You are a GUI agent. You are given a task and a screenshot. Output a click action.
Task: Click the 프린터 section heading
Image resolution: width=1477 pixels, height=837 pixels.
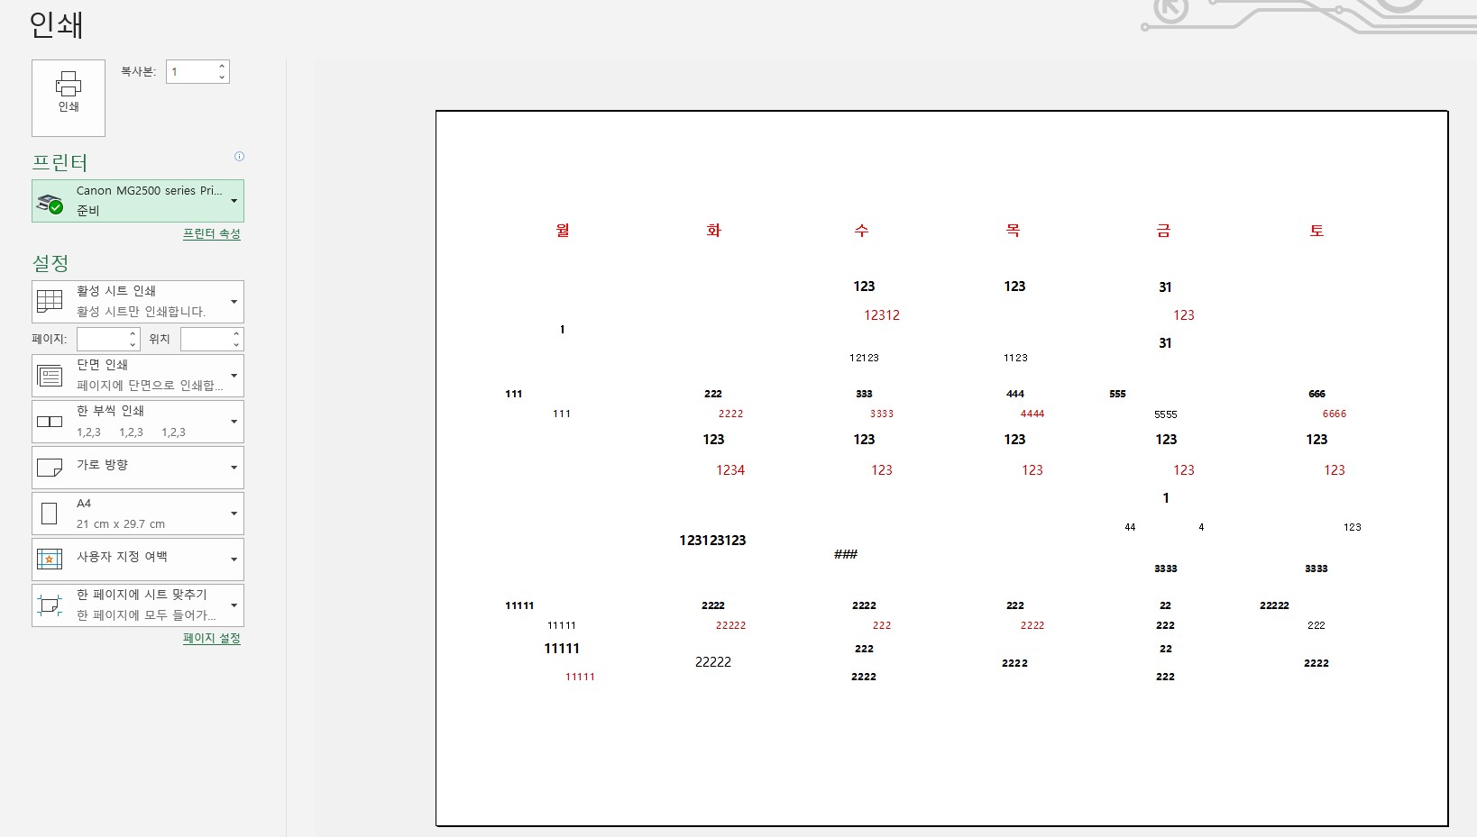[60, 162]
